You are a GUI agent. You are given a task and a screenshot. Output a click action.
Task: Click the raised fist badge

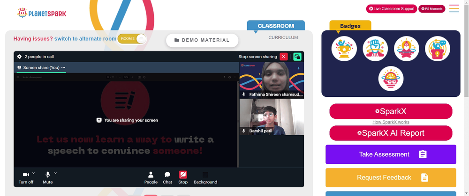(375, 49)
